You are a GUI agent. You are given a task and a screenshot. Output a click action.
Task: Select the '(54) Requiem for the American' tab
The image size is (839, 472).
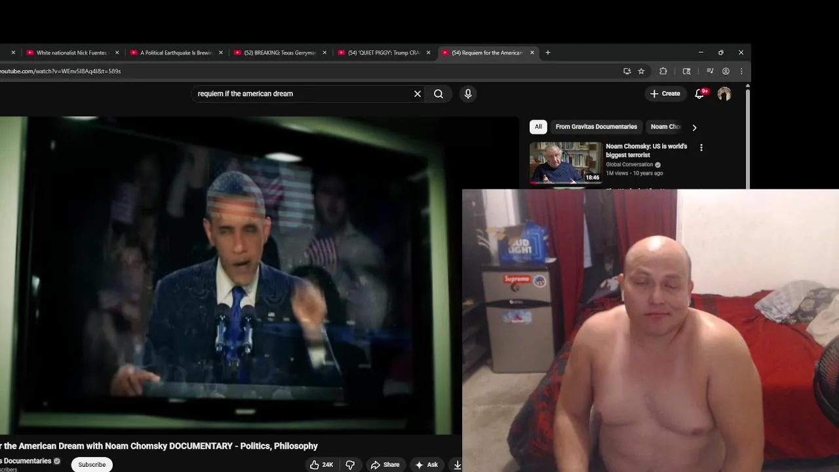[487, 52]
